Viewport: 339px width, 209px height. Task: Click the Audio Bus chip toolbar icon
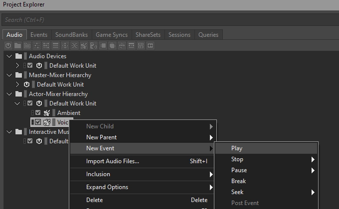click(103, 46)
